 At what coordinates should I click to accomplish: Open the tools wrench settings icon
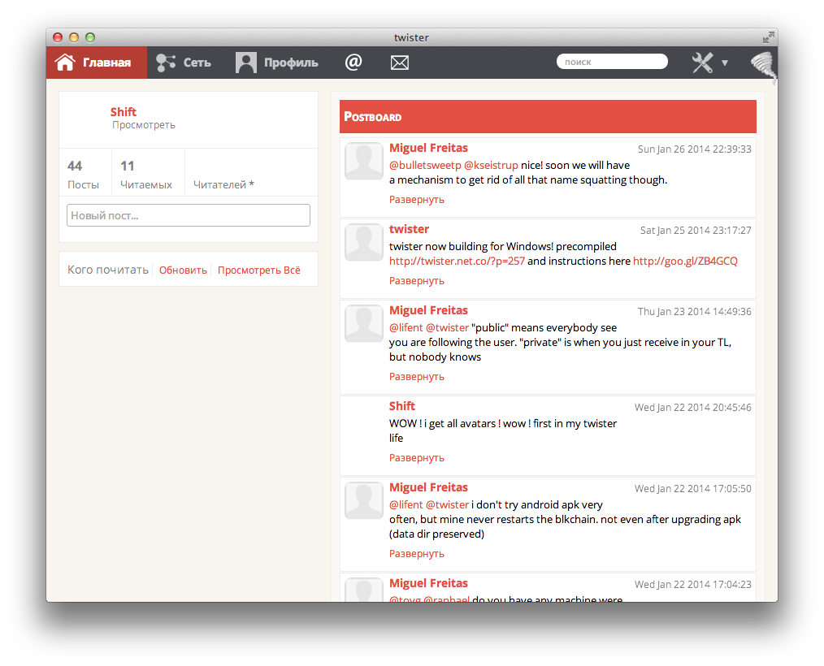(x=702, y=63)
